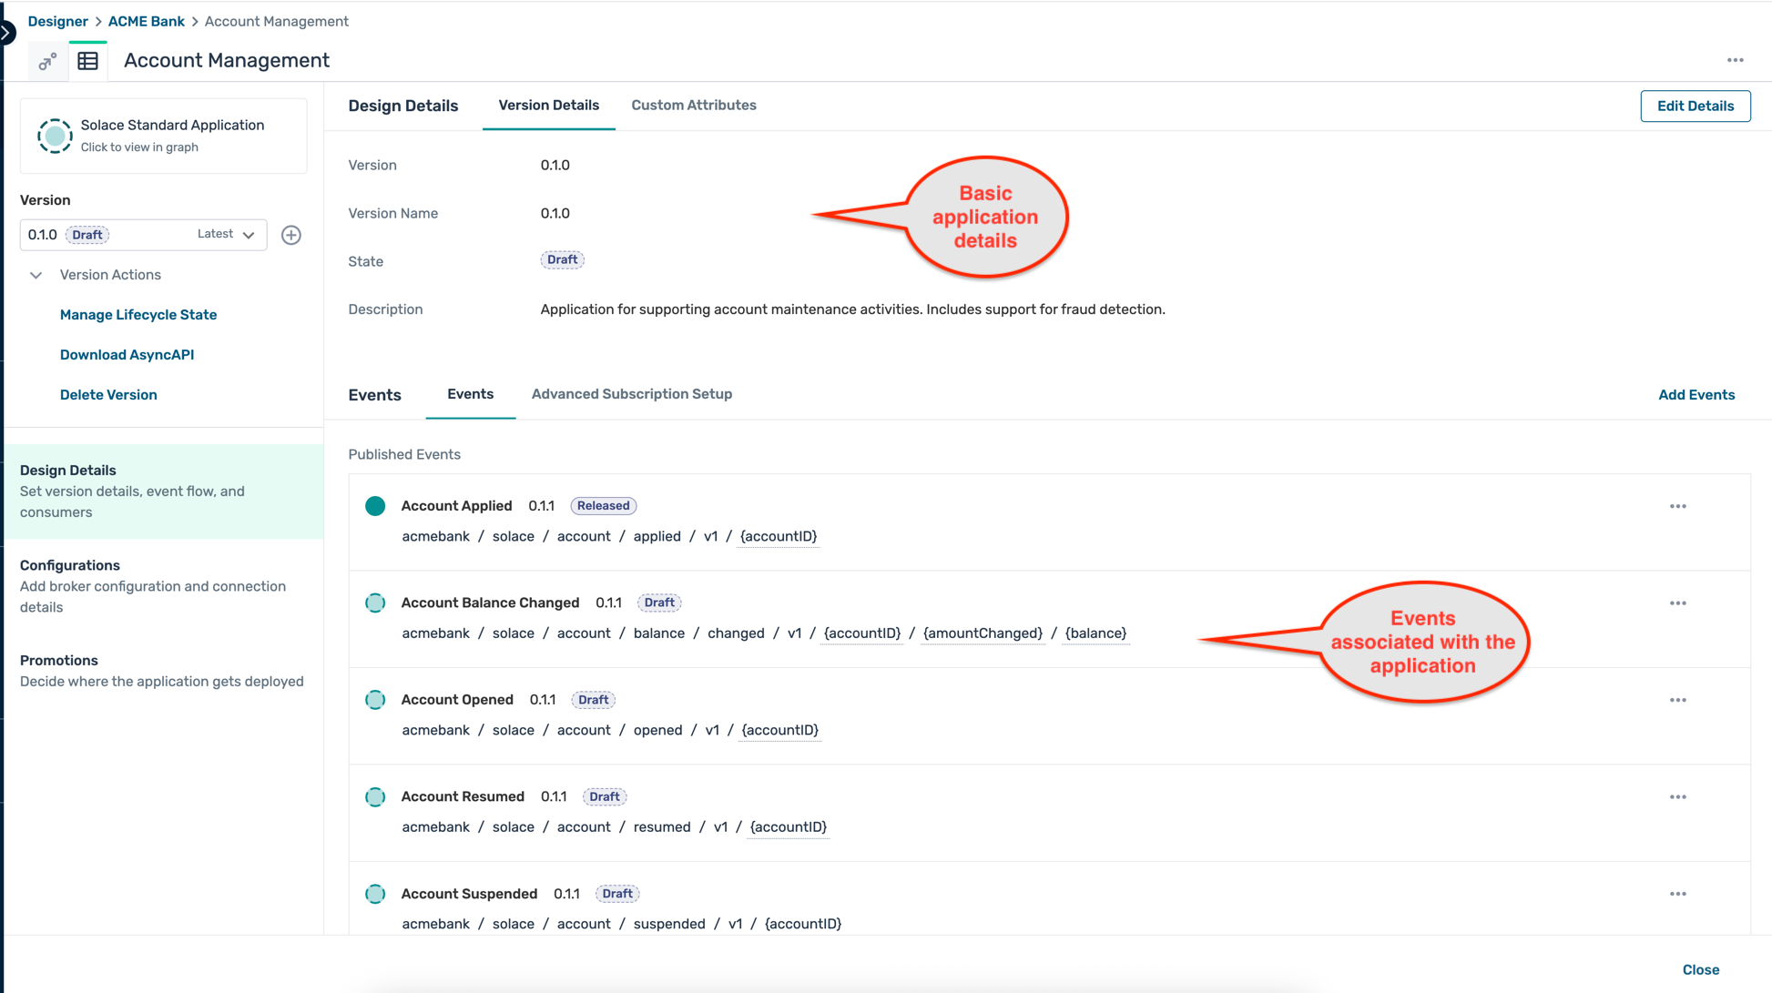Click the add new version plus icon

pyautogui.click(x=291, y=235)
